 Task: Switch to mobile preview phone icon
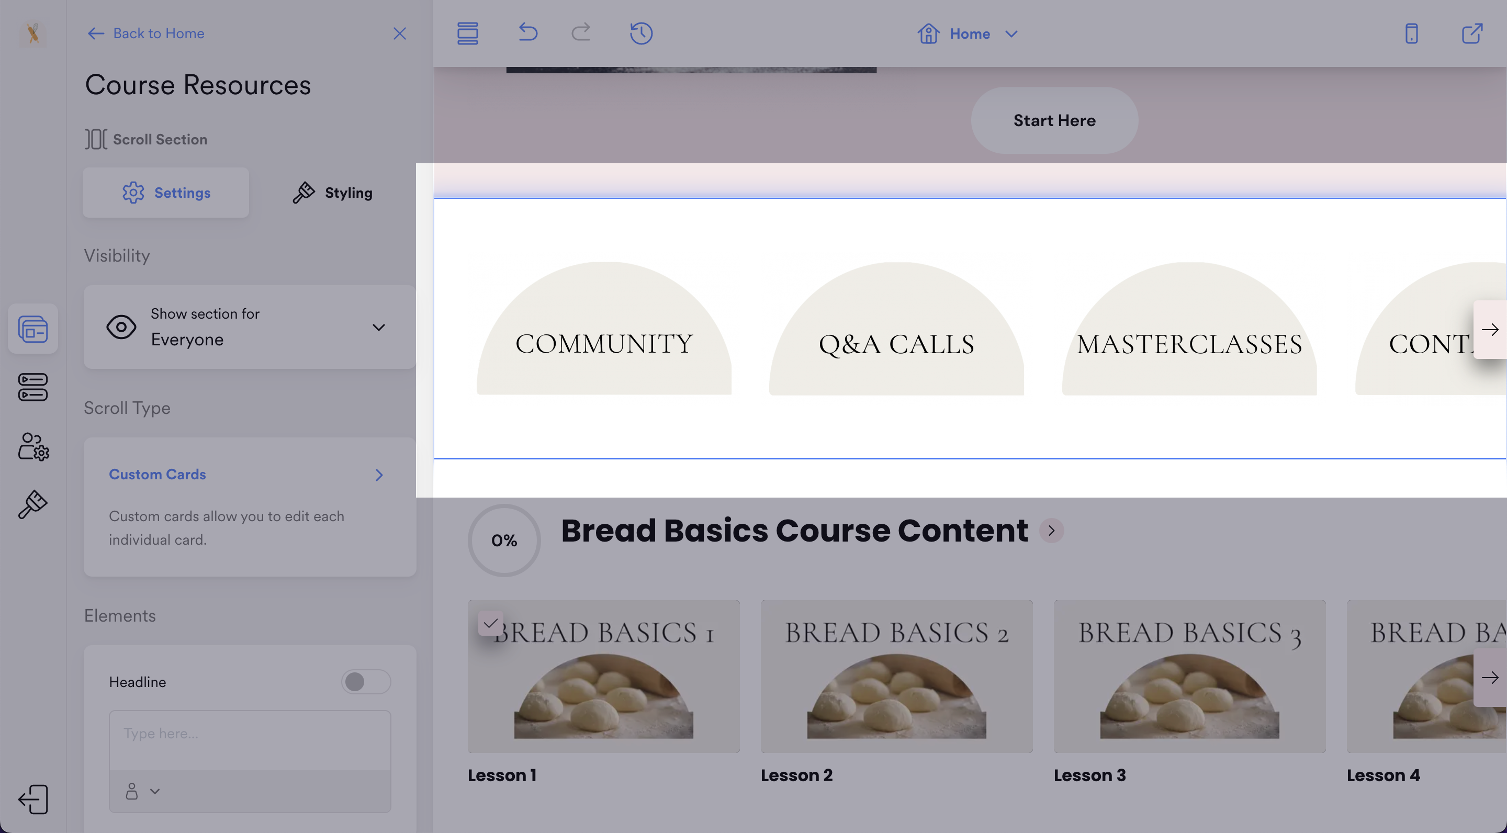pyautogui.click(x=1411, y=33)
